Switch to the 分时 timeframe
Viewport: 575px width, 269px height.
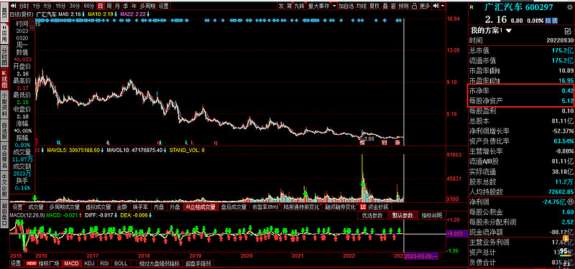[x=24, y=6]
